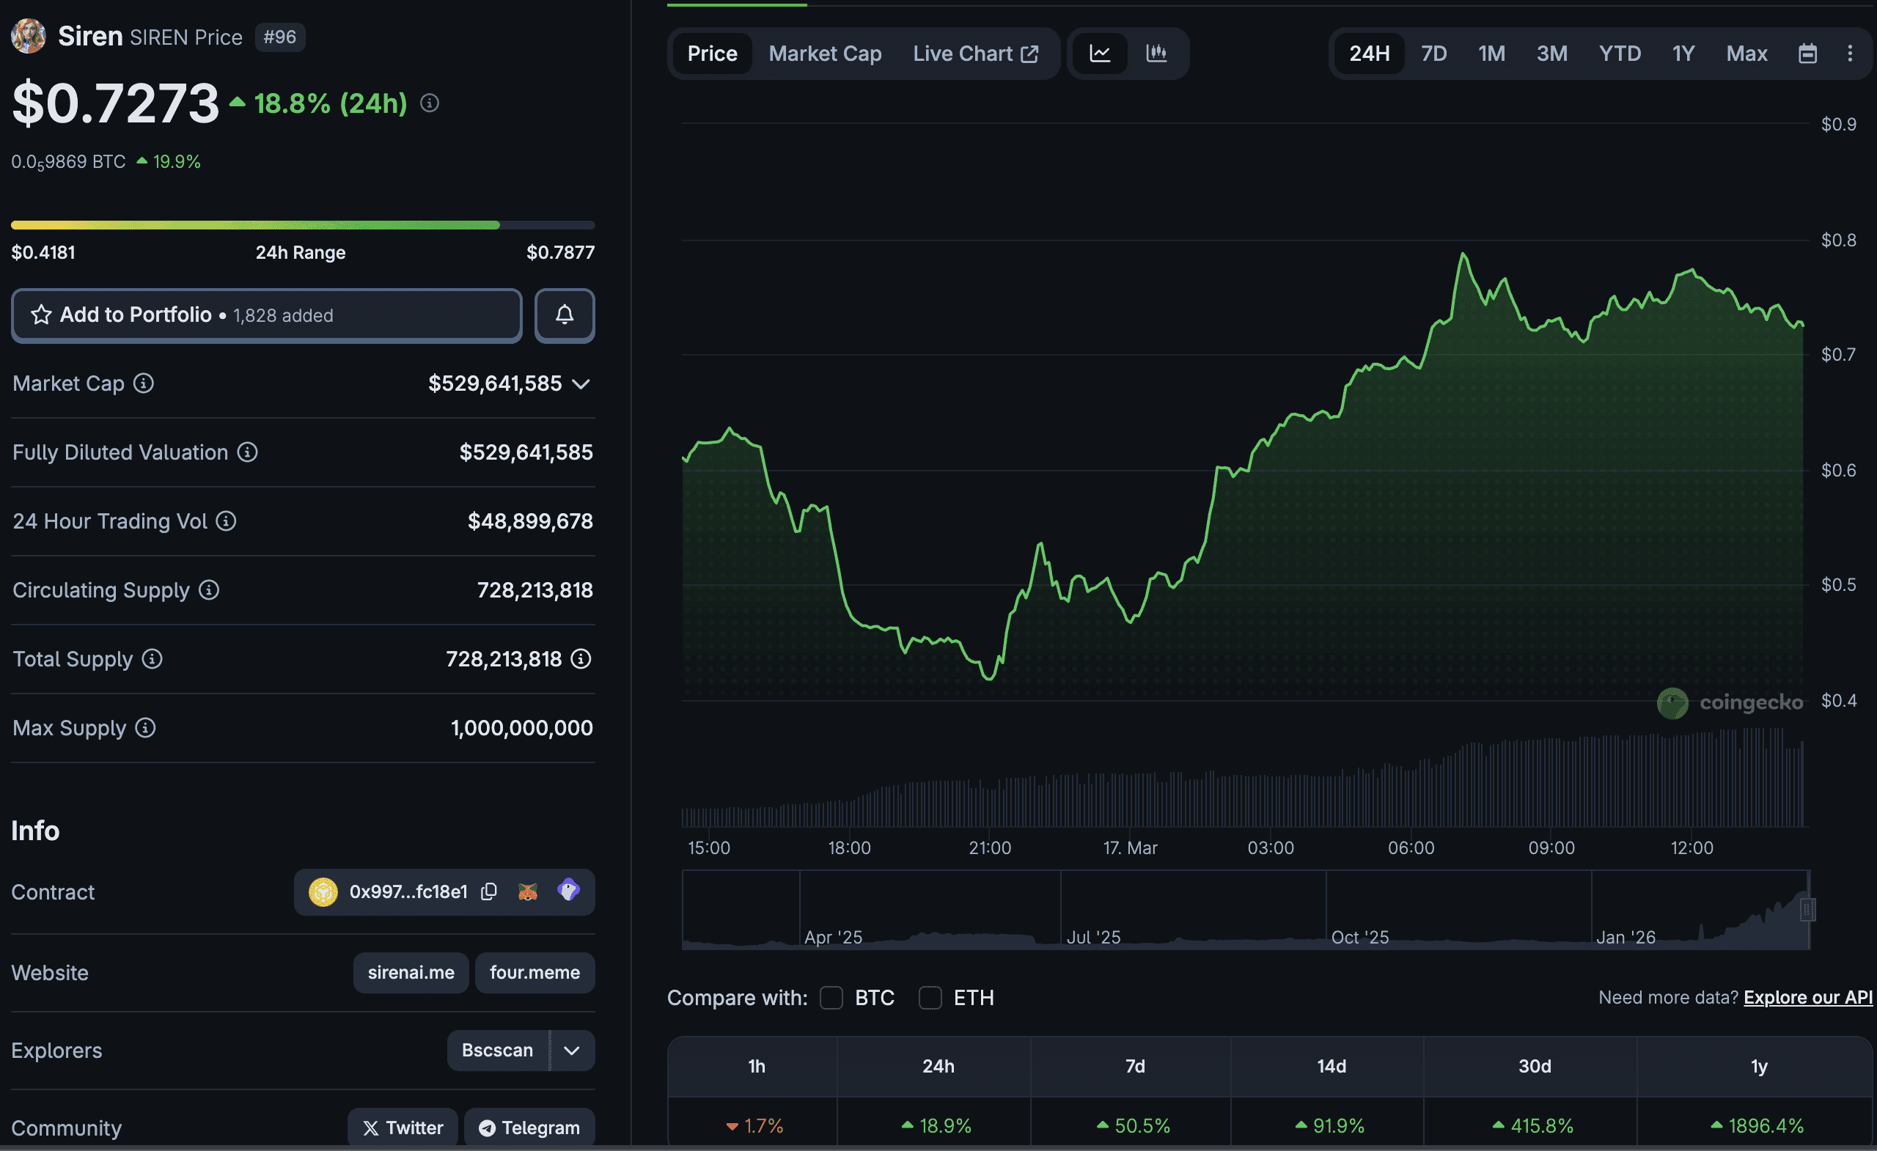Set a price alert with the bell icon
Image resolution: width=1877 pixels, height=1151 pixels.
point(564,315)
